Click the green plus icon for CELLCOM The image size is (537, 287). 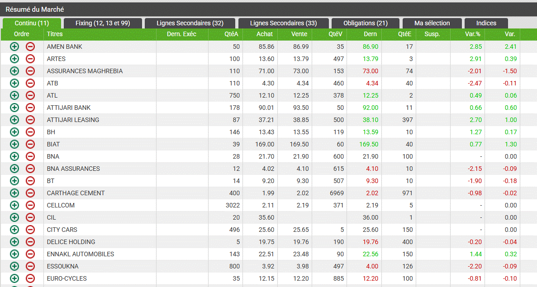pyautogui.click(x=14, y=205)
